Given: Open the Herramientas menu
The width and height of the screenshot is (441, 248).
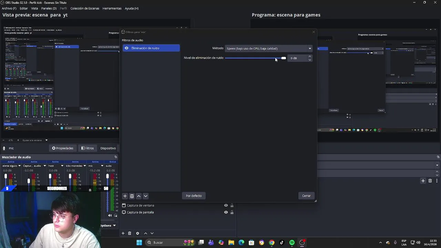Looking at the screenshot, I should point(112,8).
